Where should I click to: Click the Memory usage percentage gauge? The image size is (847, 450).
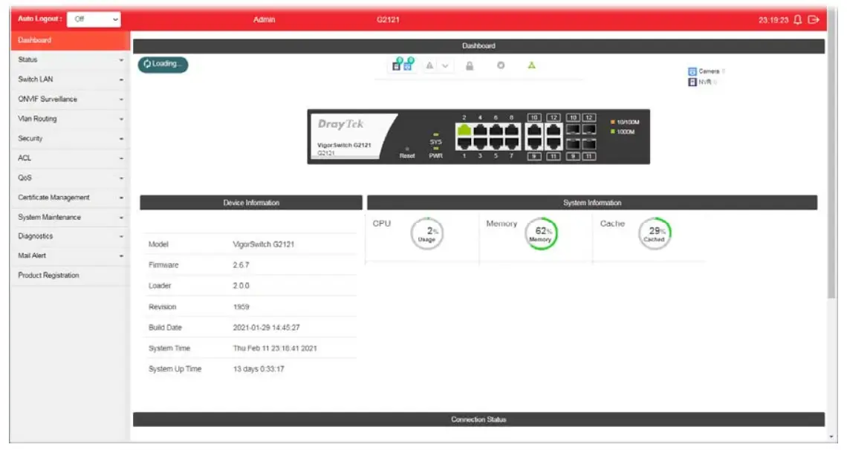[542, 234]
